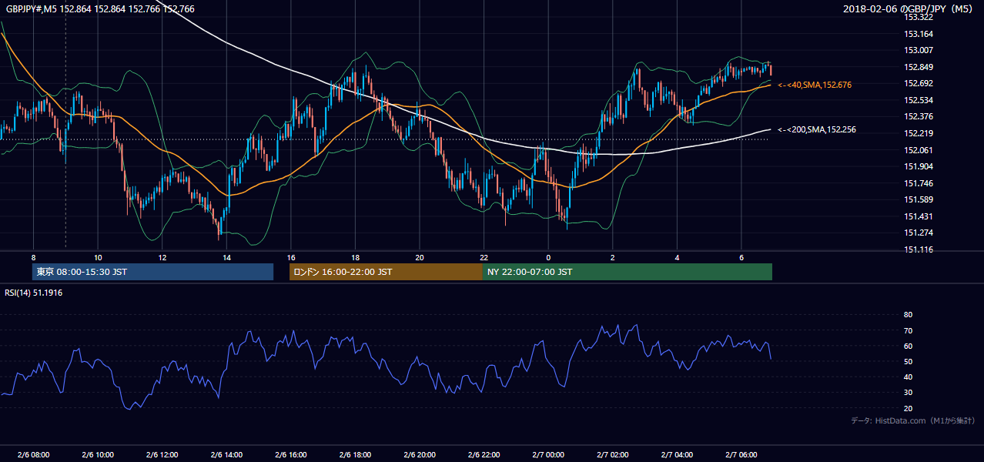Screen dimensions: 984x462
Task: Click hour label 6 below the price chart
Action: [x=741, y=257]
